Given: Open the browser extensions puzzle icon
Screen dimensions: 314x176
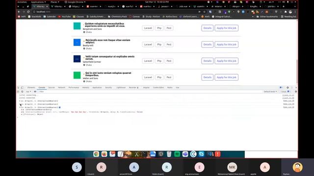Looking at the screenshot, I should [x=286, y=12].
